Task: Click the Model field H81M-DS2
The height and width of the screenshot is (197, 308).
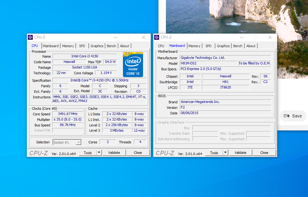Action: point(209,63)
